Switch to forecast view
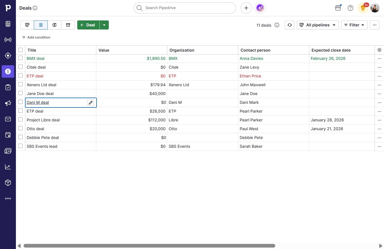 [55, 25]
